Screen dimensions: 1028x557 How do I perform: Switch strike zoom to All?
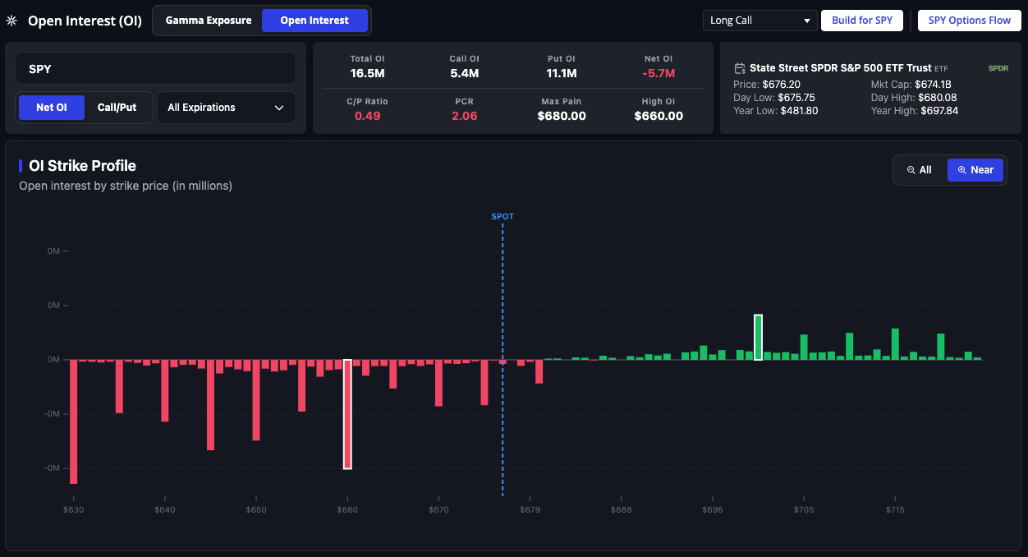click(x=920, y=170)
